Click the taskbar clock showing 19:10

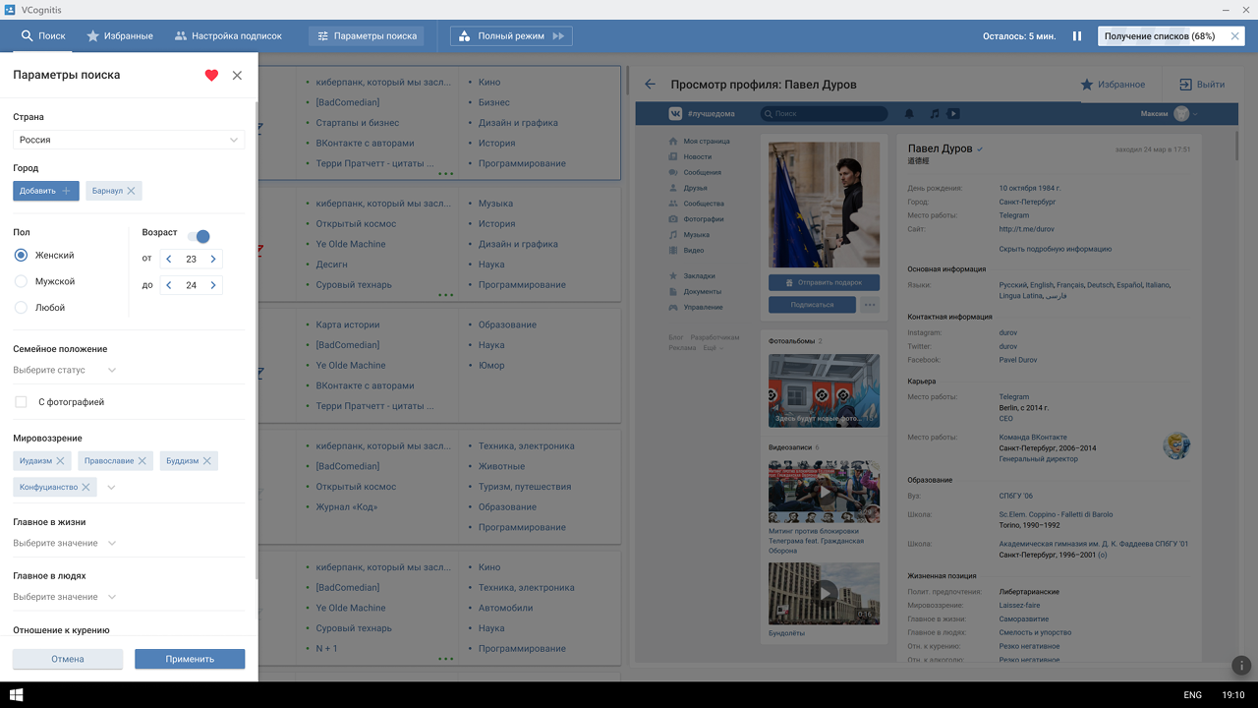(1232, 695)
